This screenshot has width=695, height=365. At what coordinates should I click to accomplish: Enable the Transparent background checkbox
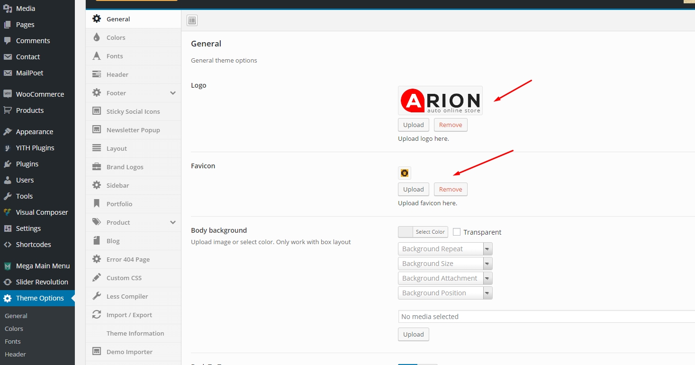[x=456, y=232]
